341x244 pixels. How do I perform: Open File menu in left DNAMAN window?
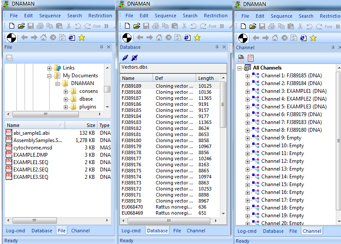tap(14, 16)
